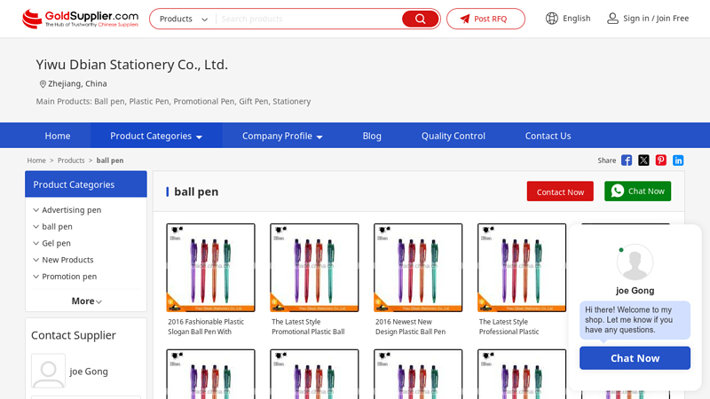The height and width of the screenshot is (399, 710).
Task: Expand Promotion pen category
Action: click(x=36, y=277)
